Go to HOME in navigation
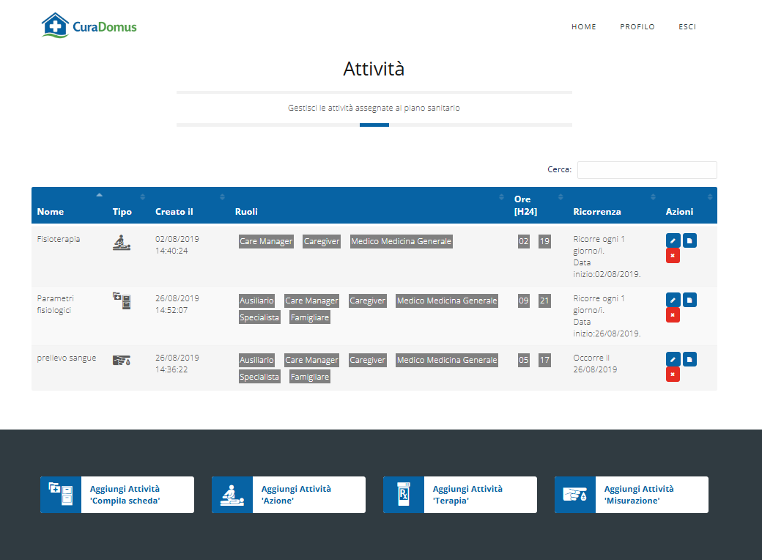 tap(584, 26)
